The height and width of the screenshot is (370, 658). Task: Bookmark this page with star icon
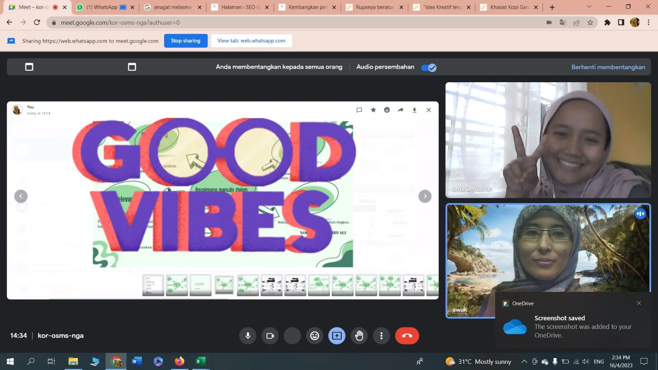click(590, 23)
